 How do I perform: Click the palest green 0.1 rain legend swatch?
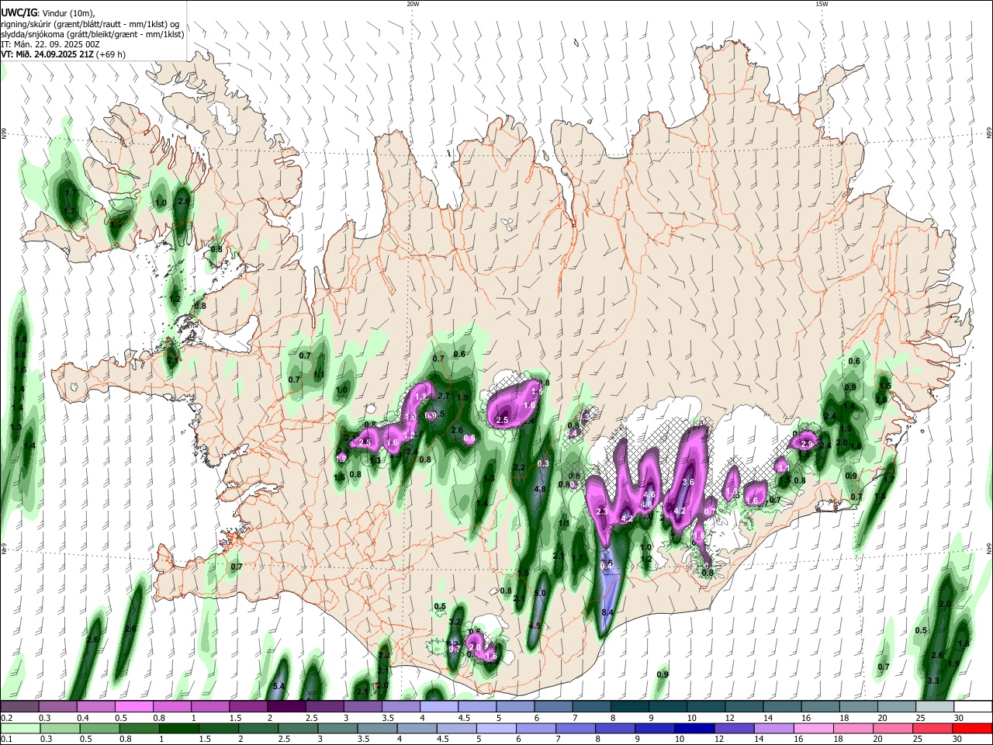19,729
